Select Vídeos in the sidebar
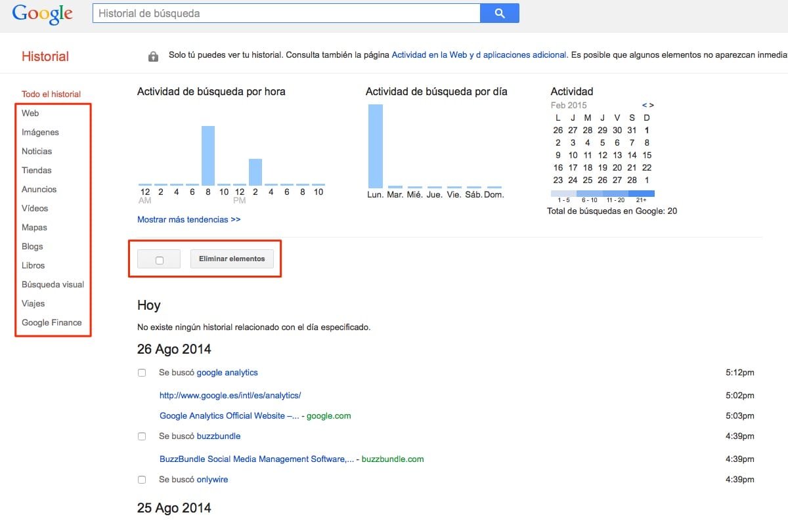The height and width of the screenshot is (525, 788). pos(35,209)
